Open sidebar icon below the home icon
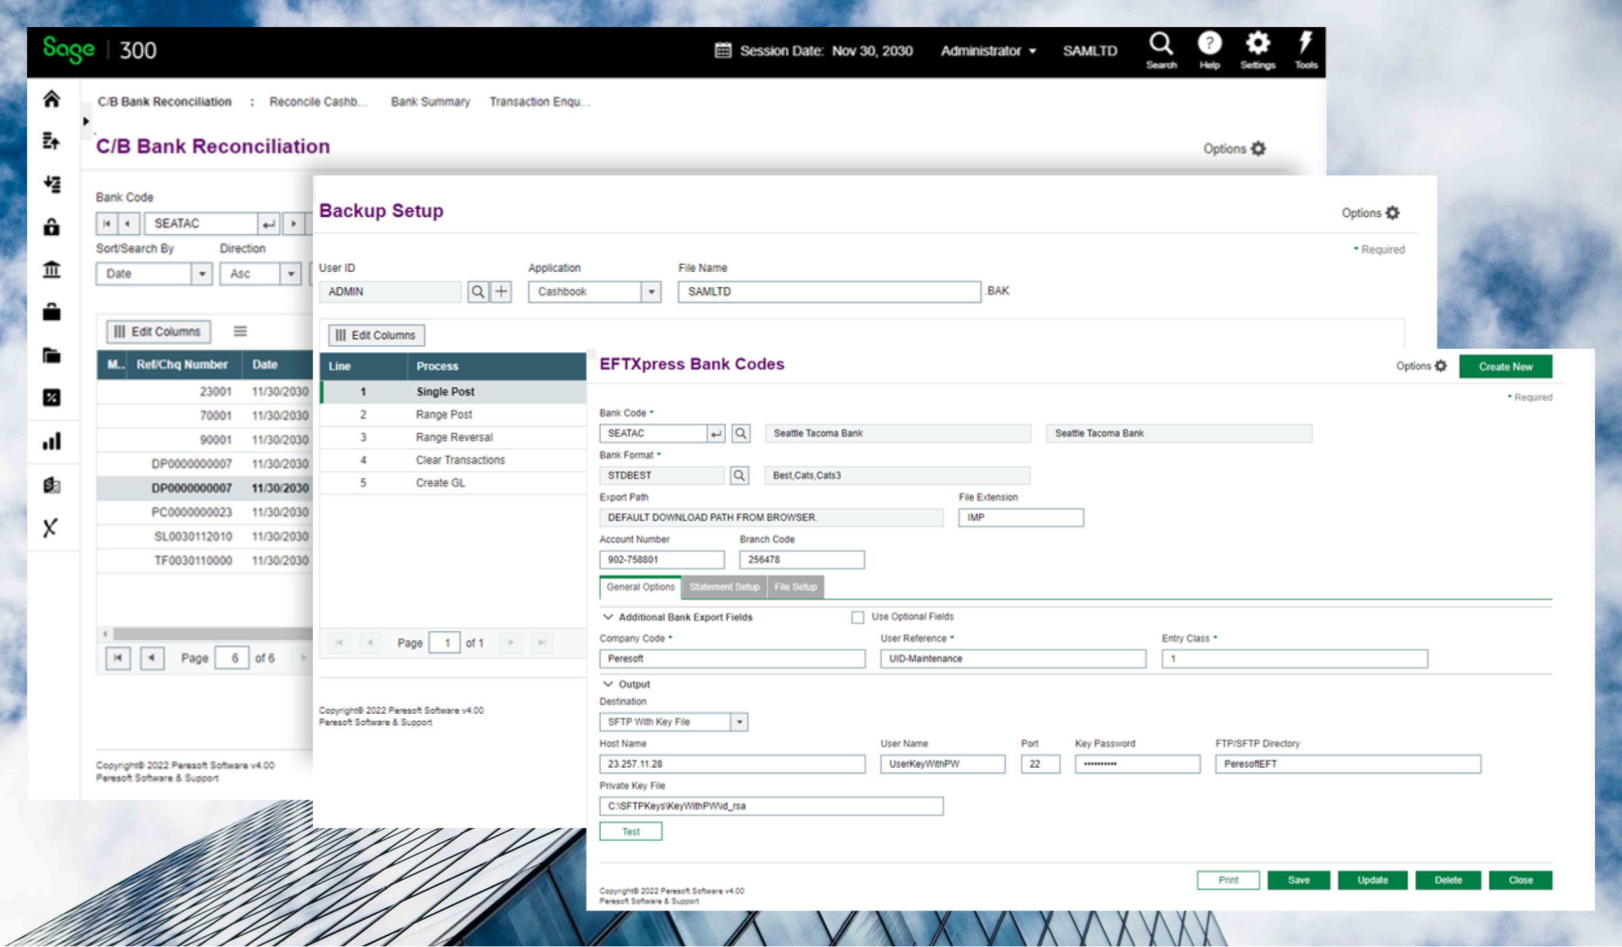 pos(51,141)
